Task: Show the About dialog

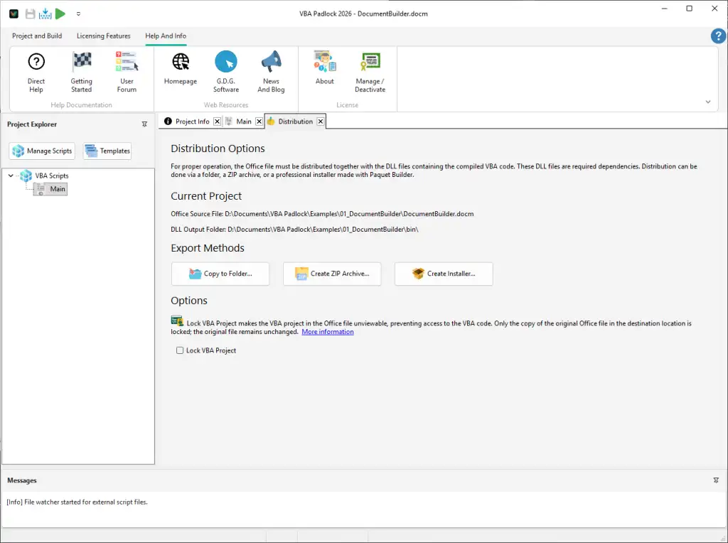Action: (324, 71)
